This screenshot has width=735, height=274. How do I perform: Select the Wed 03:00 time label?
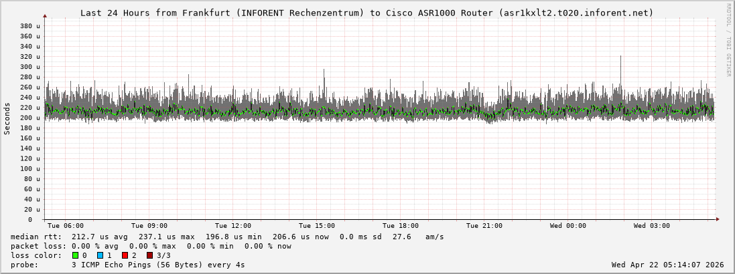652,226
